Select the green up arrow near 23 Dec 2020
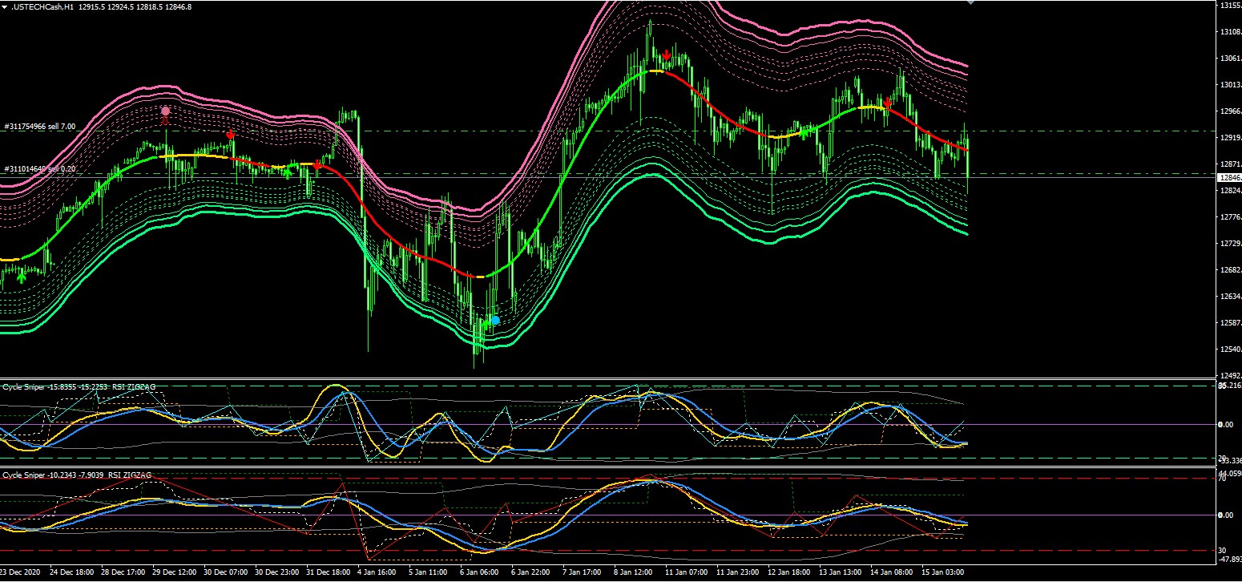Image resolution: width=1242 pixels, height=582 pixels. [x=22, y=277]
